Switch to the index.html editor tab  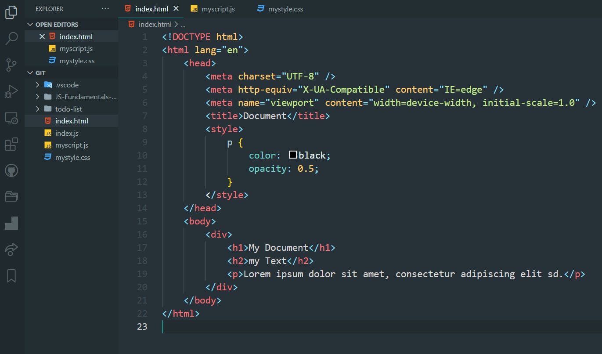(152, 9)
